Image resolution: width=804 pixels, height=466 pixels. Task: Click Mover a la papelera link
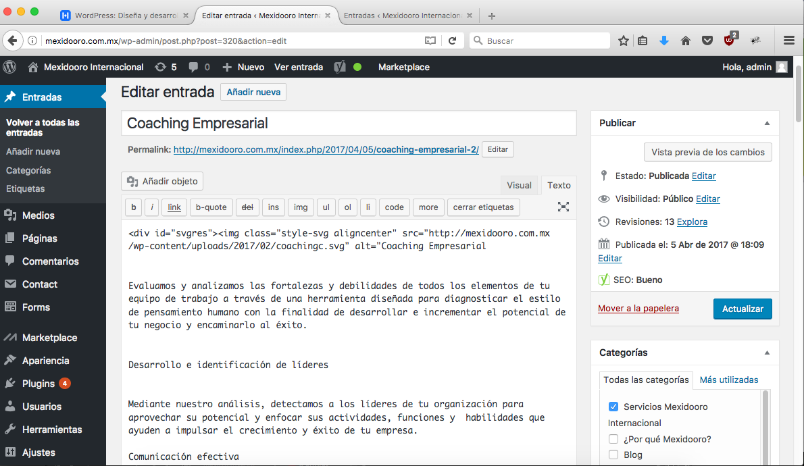click(x=638, y=308)
